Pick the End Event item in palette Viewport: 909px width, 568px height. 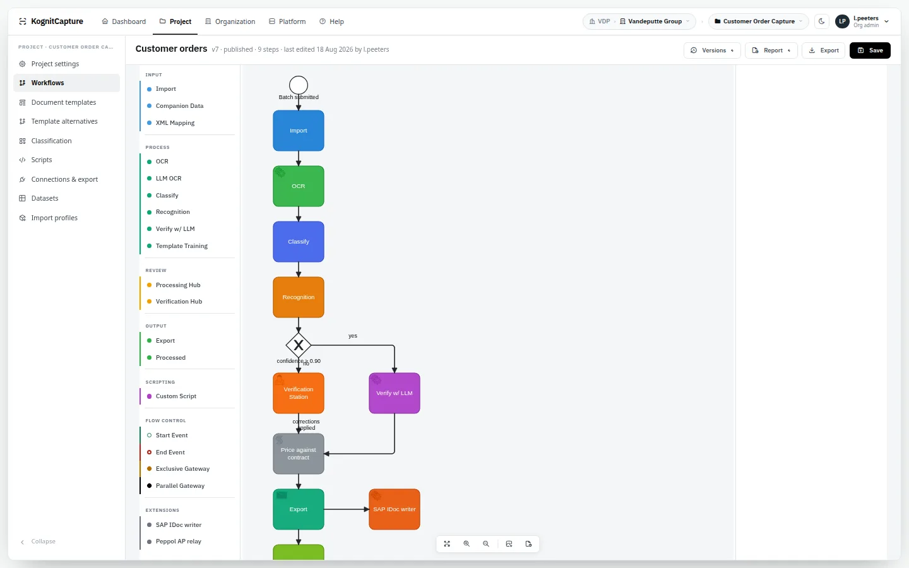[x=188, y=453]
